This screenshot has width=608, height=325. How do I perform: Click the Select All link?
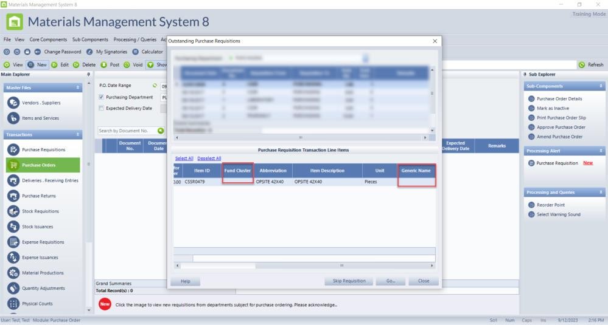(x=184, y=158)
